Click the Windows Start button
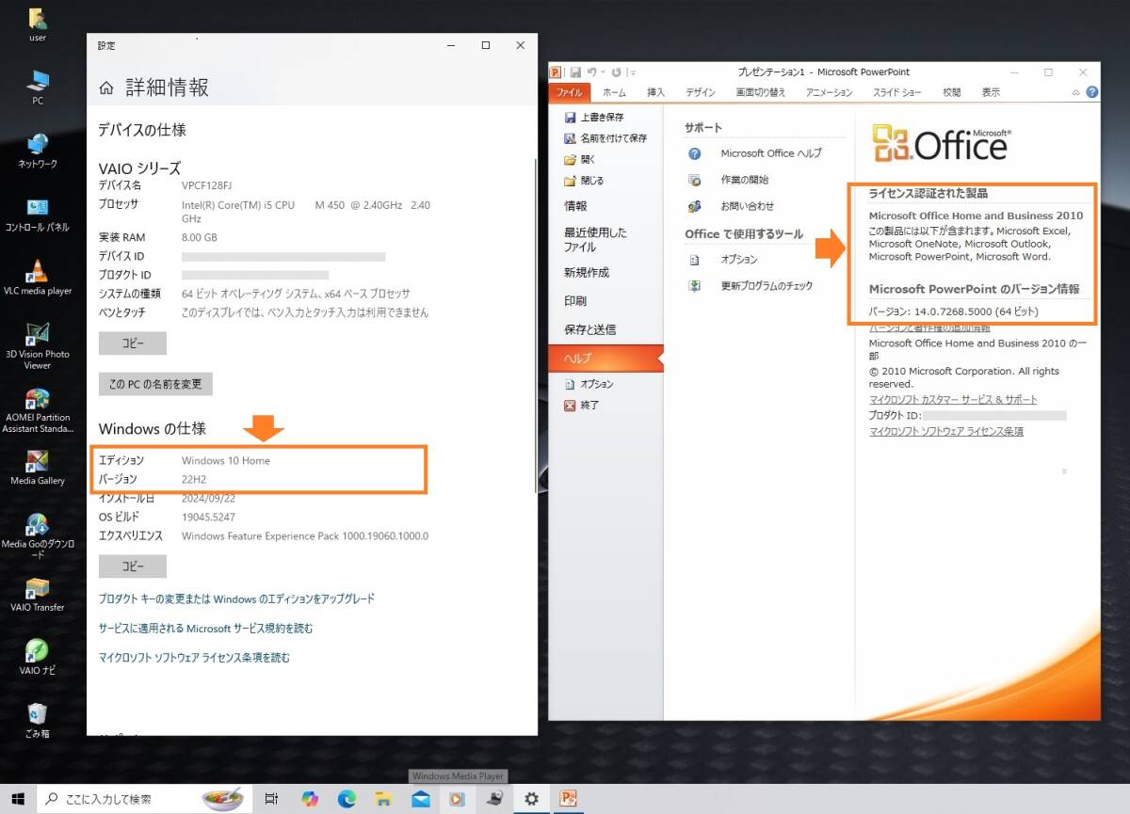The height and width of the screenshot is (814, 1130). pos(18,799)
